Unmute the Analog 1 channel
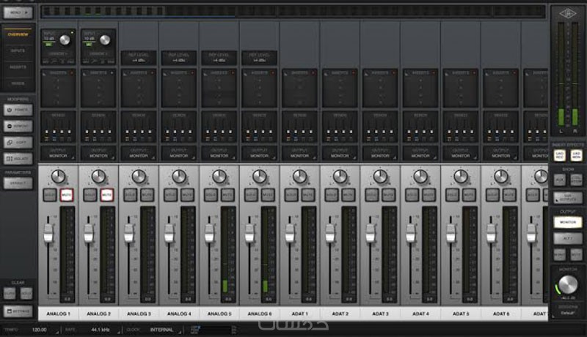The height and width of the screenshot is (337, 587). coord(67,195)
